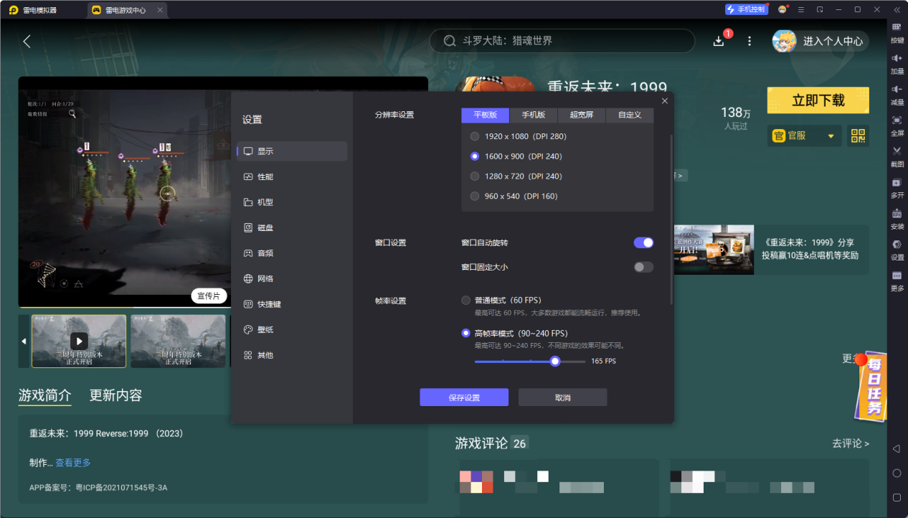Switch to 超宽屏 resolution tab
The height and width of the screenshot is (518, 908).
pos(582,115)
